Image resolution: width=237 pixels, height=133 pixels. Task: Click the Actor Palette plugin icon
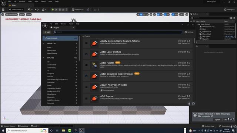click(x=94, y=65)
